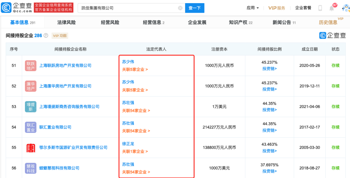Click the 查一下 search button

(x=195, y=8)
